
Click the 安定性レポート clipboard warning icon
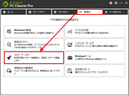[x=70, y=71]
